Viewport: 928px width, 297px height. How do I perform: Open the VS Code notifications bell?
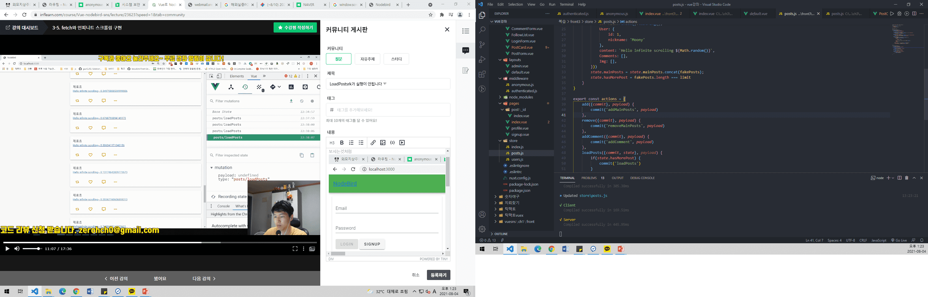coord(922,240)
